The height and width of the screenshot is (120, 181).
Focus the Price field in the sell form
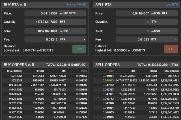(133, 13)
